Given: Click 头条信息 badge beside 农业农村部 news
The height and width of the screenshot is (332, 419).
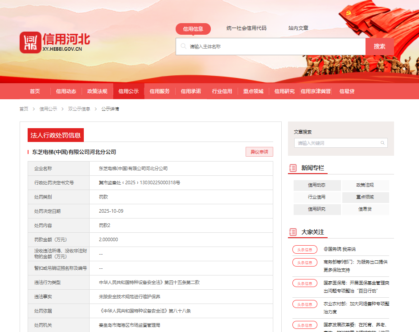Looking at the screenshot, I should coord(305,304).
